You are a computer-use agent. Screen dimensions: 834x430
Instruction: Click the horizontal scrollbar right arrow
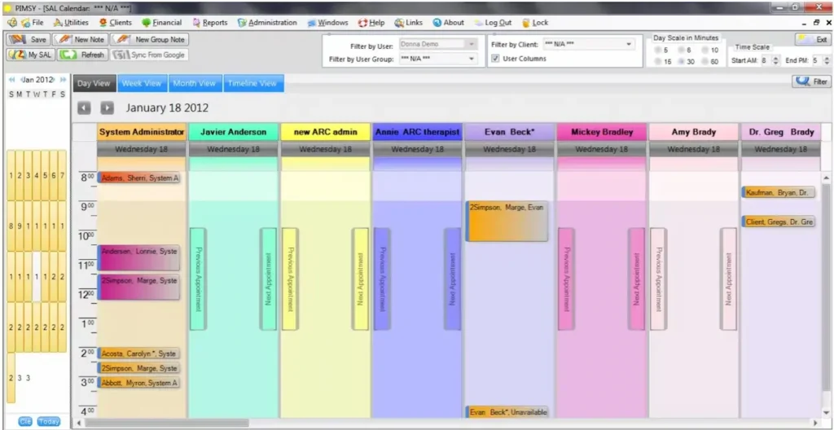(x=815, y=423)
